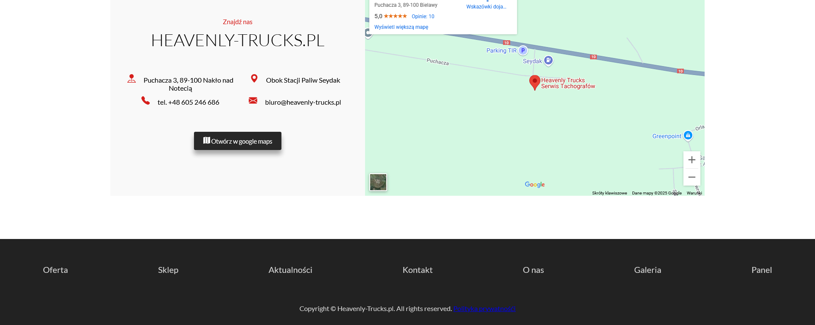Click email 'biuro@heavenly-trucks.pl'
The height and width of the screenshot is (325, 815).
click(x=303, y=102)
